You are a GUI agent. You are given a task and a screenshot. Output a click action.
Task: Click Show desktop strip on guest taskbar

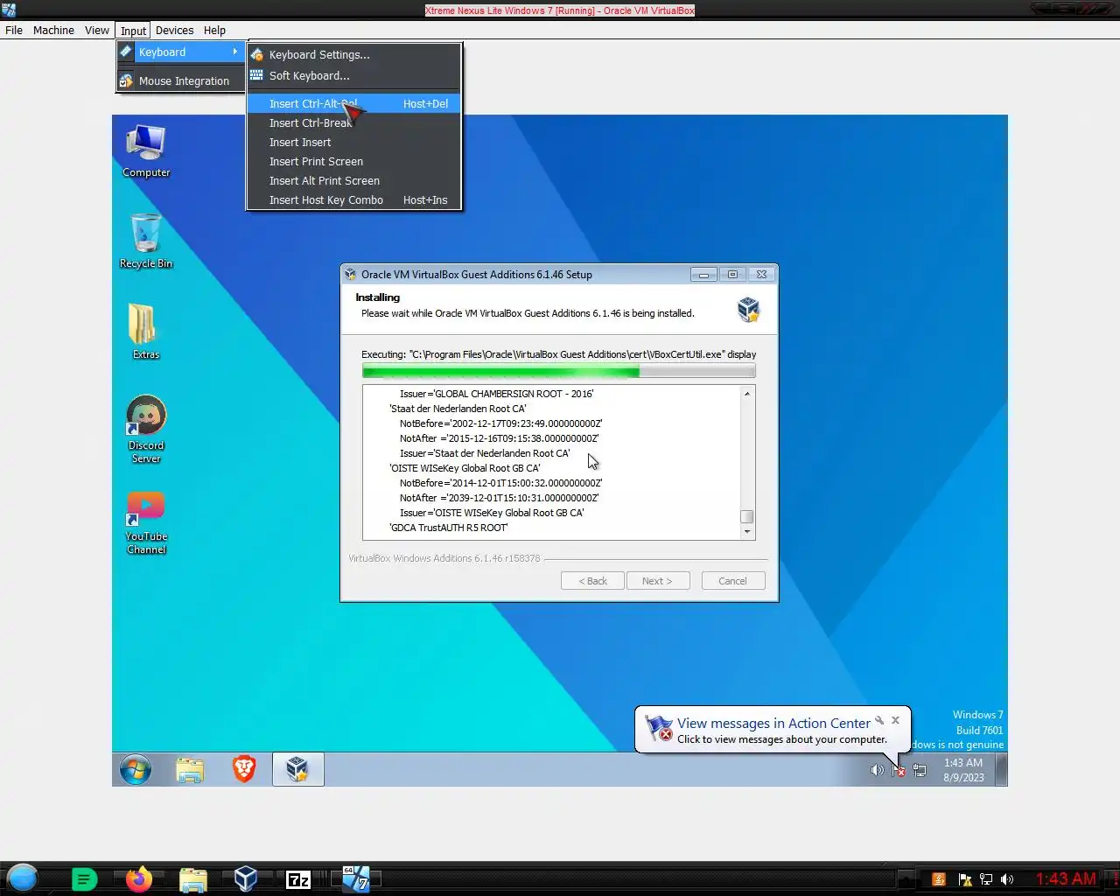coord(1002,769)
